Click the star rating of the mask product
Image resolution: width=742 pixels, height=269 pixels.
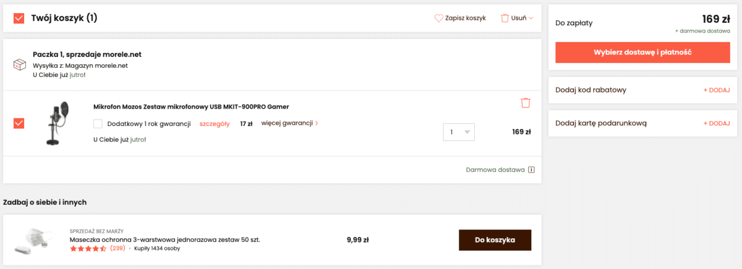click(88, 249)
